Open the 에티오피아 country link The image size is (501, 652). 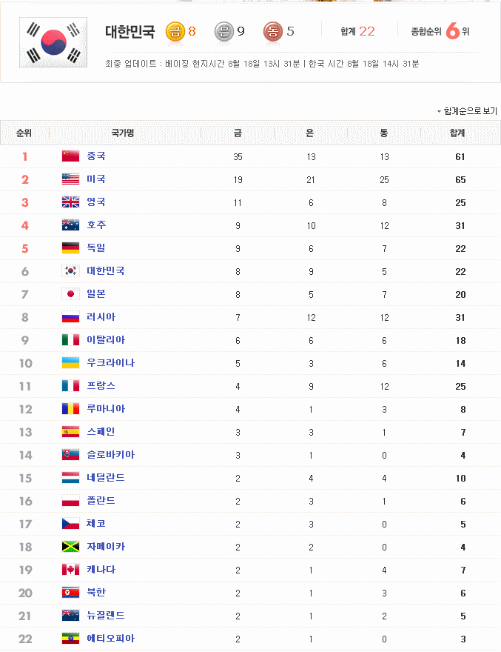point(110,638)
